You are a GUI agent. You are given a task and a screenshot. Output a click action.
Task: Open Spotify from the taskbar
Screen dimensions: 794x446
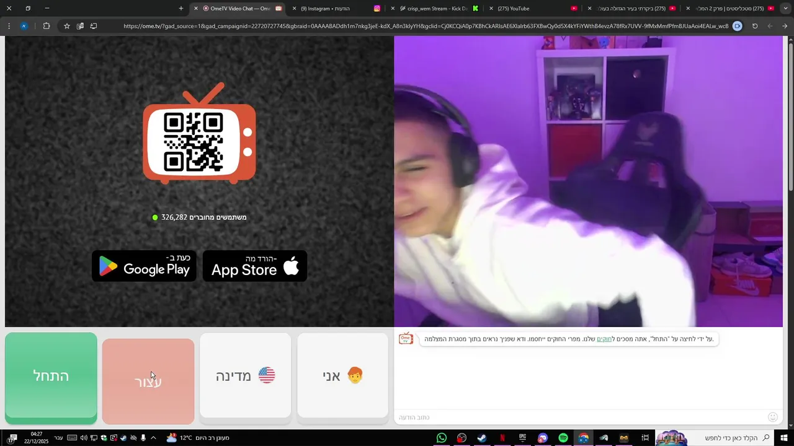click(563, 438)
